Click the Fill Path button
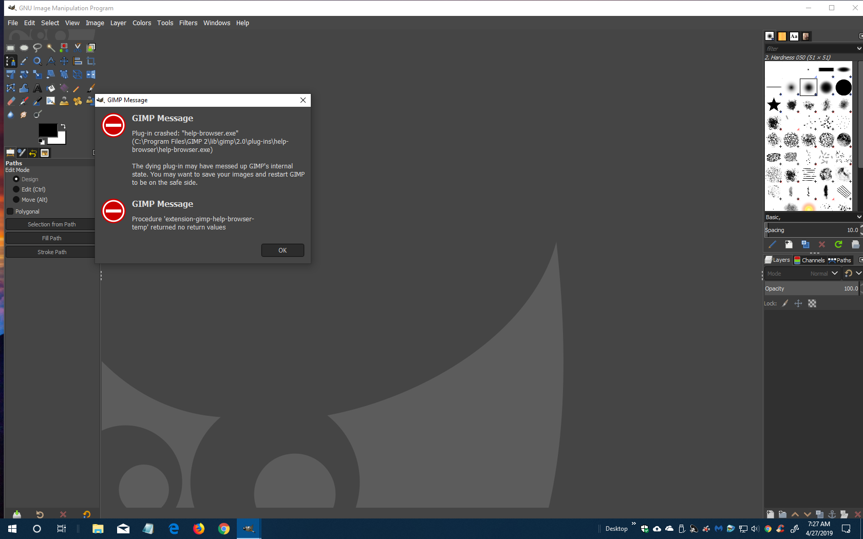Image resolution: width=863 pixels, height=539 pixels. [x=51, y=238]
